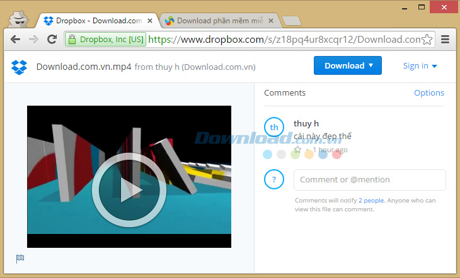Click the green Dropbox, Inc [US] security badge
This screenshot has width=460, height=278.
coord(105,39)
